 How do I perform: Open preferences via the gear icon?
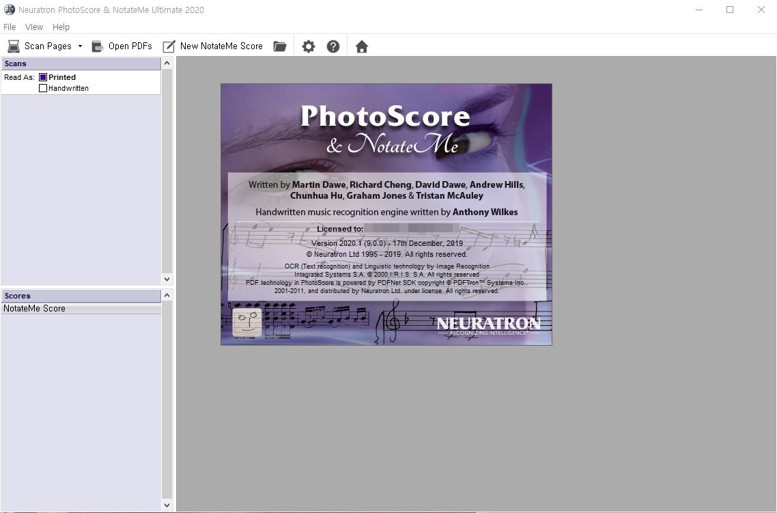point(309,46)
